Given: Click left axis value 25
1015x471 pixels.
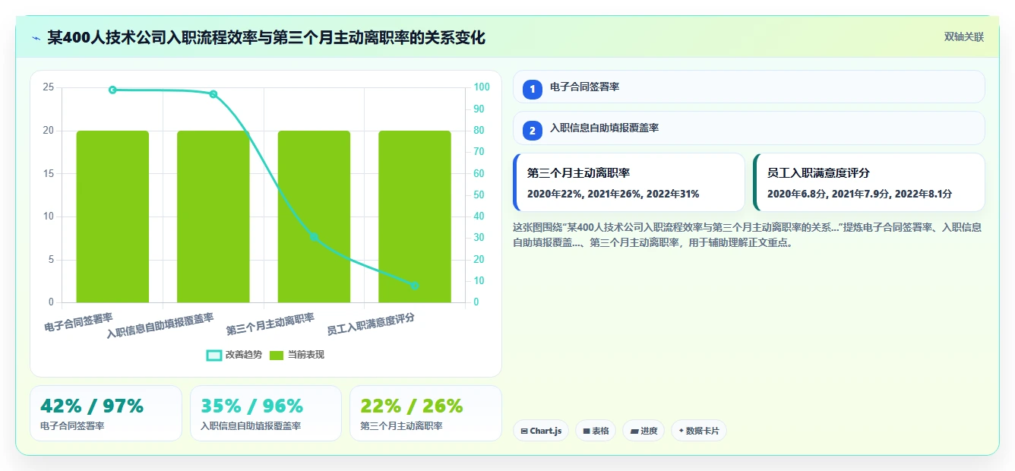Looking at the screenshot, I should [x=49, y=87].
